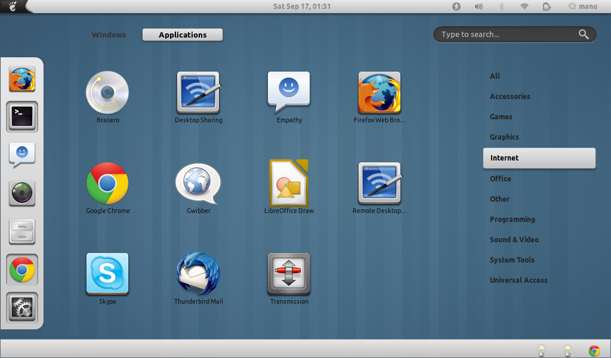Show All applications
The width and height of the screenshot is (611, 358).
click(494, 76)
